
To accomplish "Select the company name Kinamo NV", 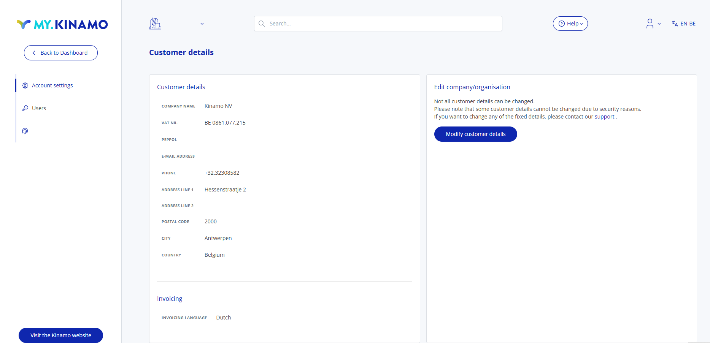I will [218, 106].
